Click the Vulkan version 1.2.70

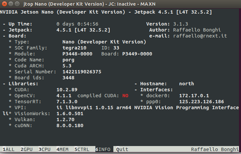tap(65, 119)
